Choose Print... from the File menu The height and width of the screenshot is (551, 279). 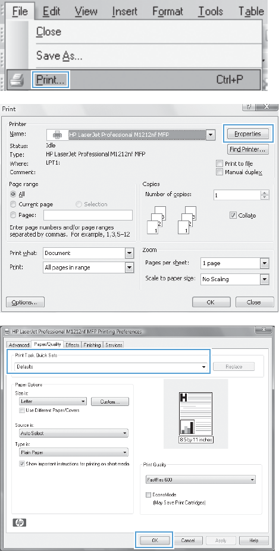tap(51, 80)
